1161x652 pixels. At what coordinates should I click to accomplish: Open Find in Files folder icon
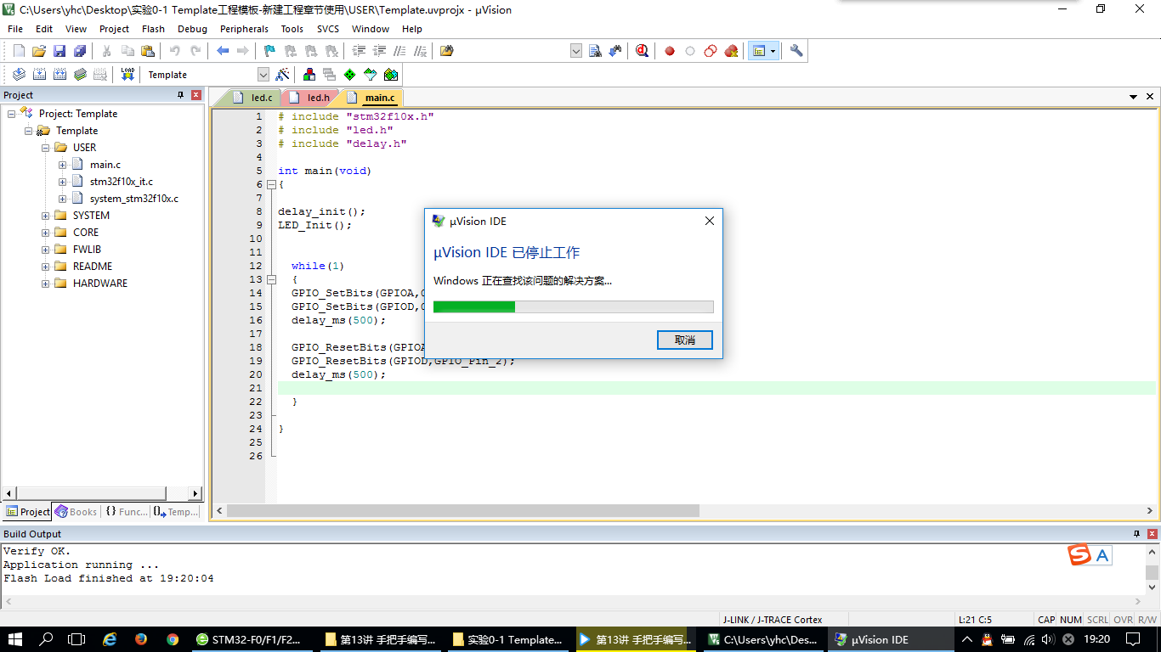click(447, 51)
